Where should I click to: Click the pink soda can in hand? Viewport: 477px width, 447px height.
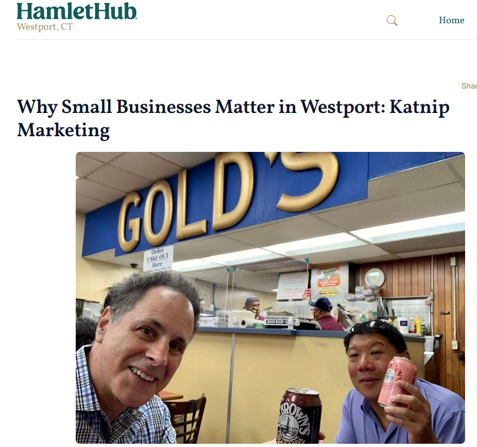point(398,382)
